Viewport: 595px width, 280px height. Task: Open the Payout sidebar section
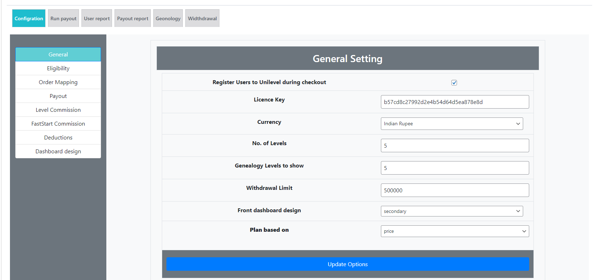pos(58,96)
